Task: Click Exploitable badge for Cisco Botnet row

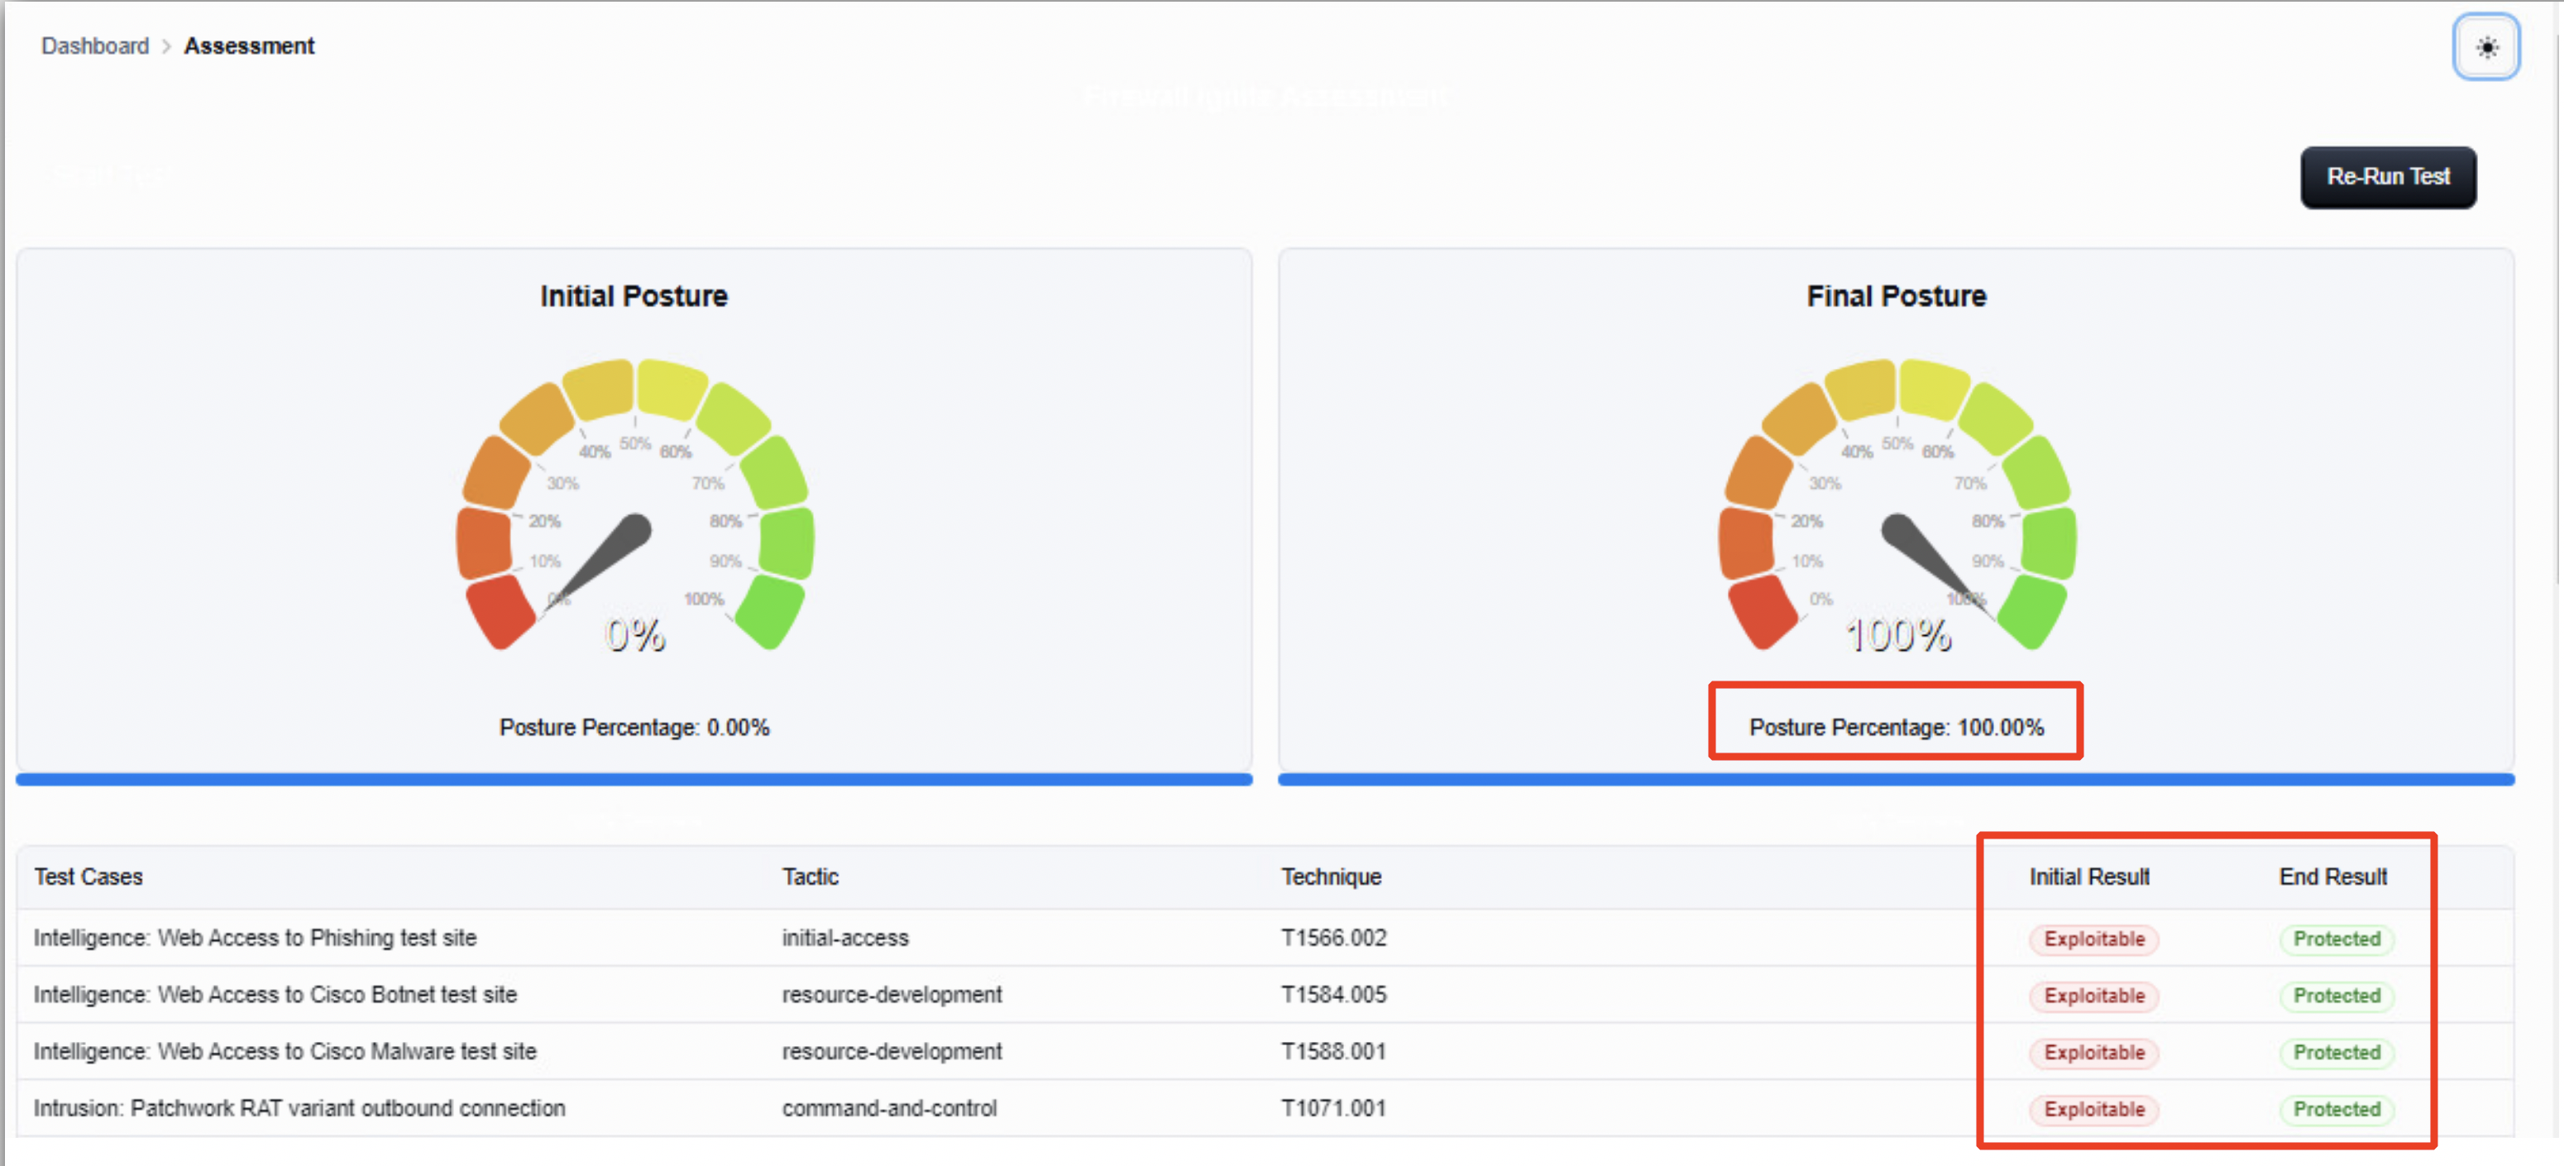Action: pyautogui.click(x=2093, y=995)
